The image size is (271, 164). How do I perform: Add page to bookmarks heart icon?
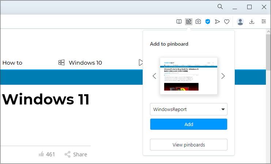(x=227, y=22)
